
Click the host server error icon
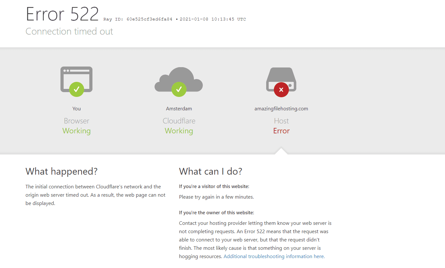pyautogui.click(x=281, y=82)
